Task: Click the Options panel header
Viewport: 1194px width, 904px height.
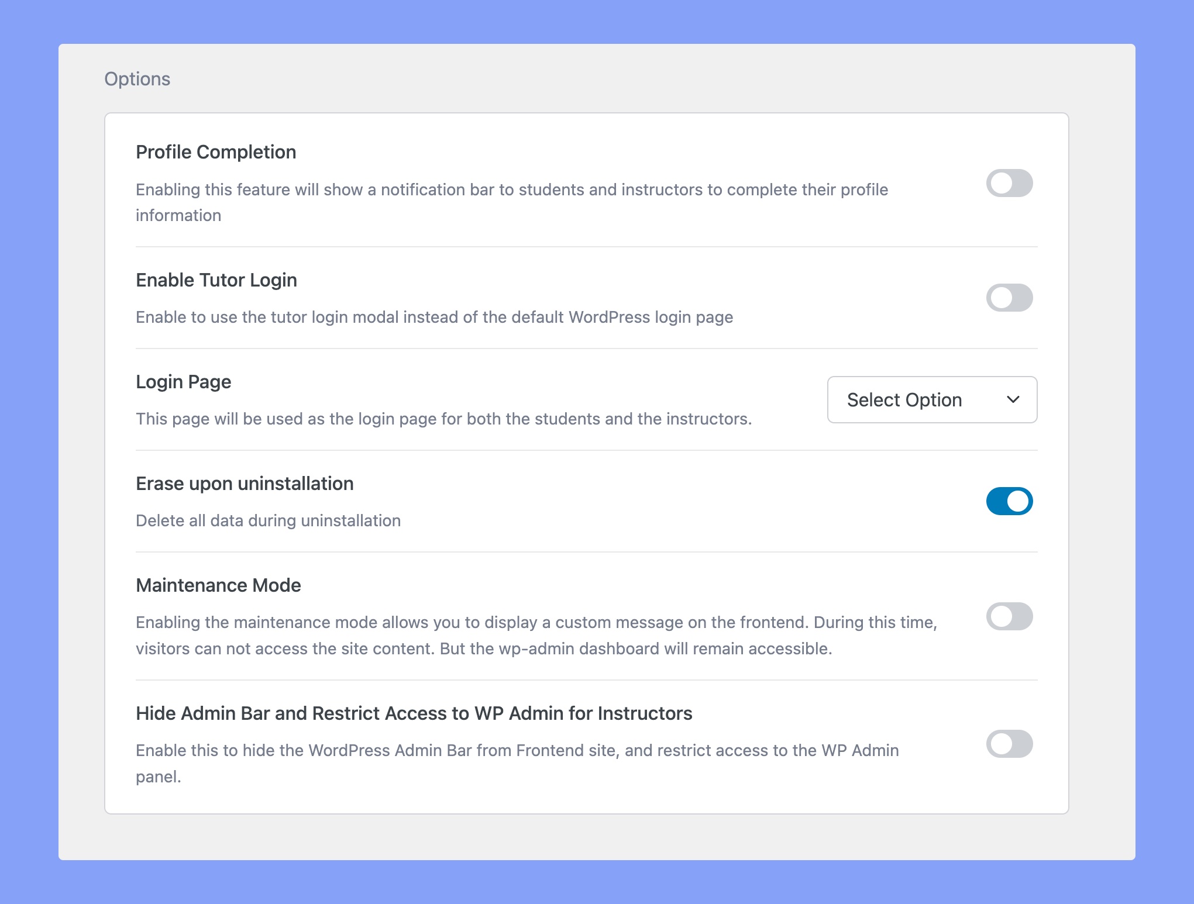Action: click(x=137, y=79)
